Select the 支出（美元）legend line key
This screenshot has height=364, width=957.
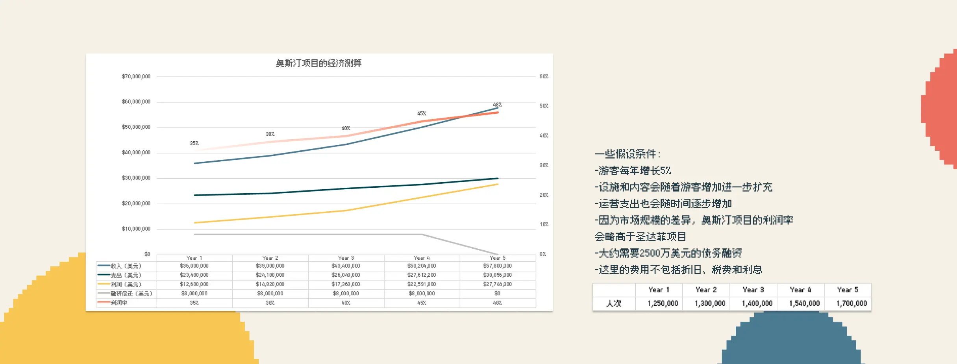pyautogui.click(x=104, y=275)
